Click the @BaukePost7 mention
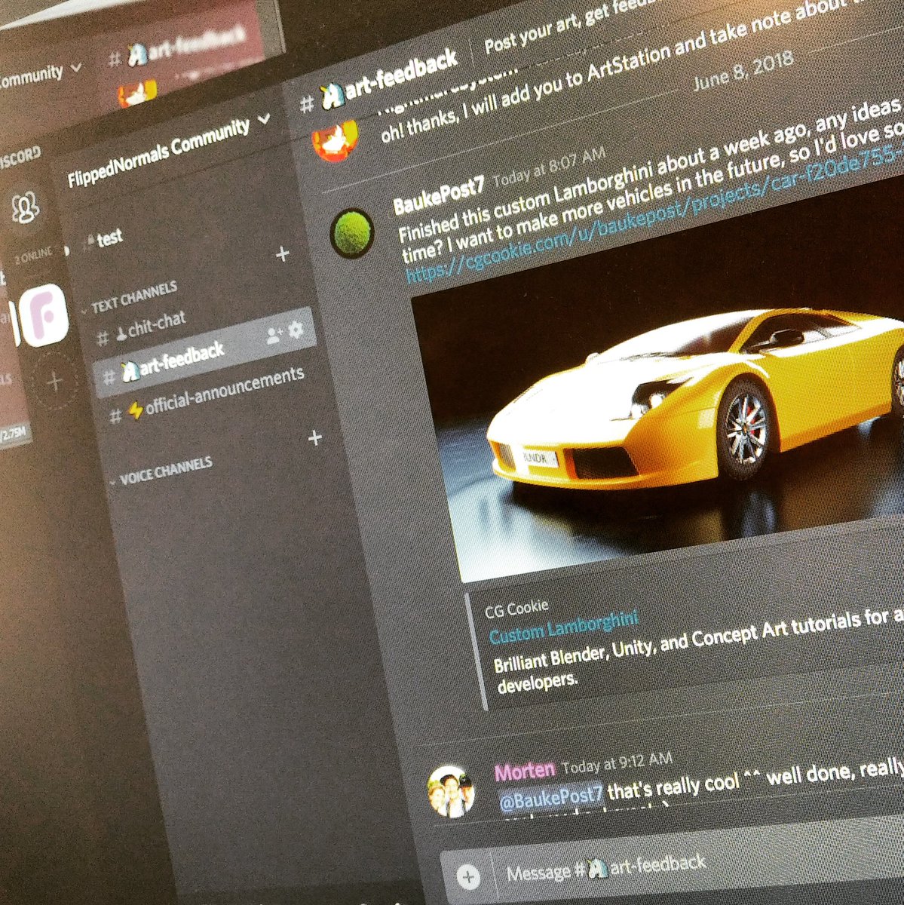 pos(551,797)
